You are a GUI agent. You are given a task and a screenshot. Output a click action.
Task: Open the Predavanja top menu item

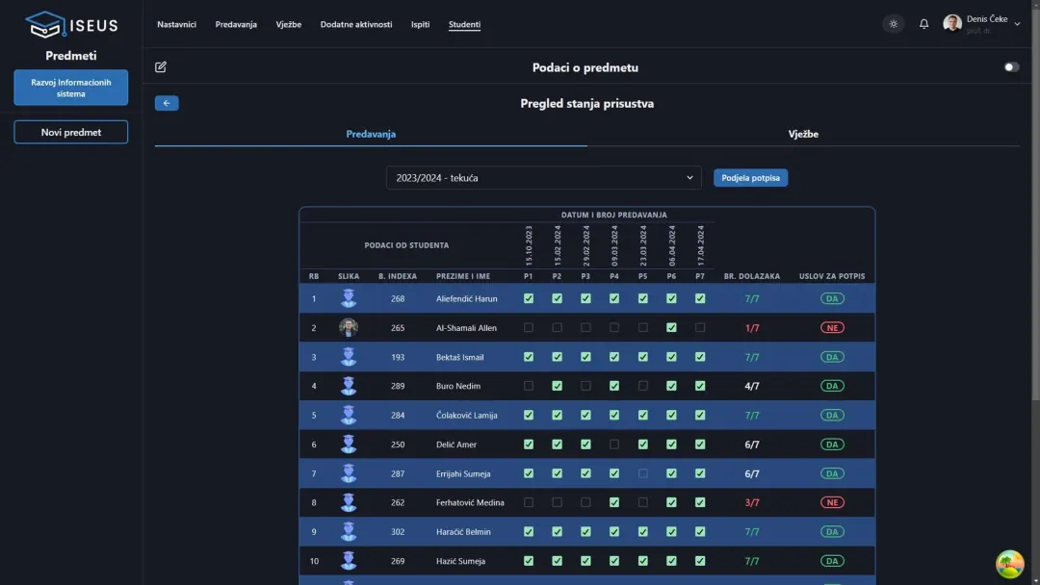coord(236,24)
